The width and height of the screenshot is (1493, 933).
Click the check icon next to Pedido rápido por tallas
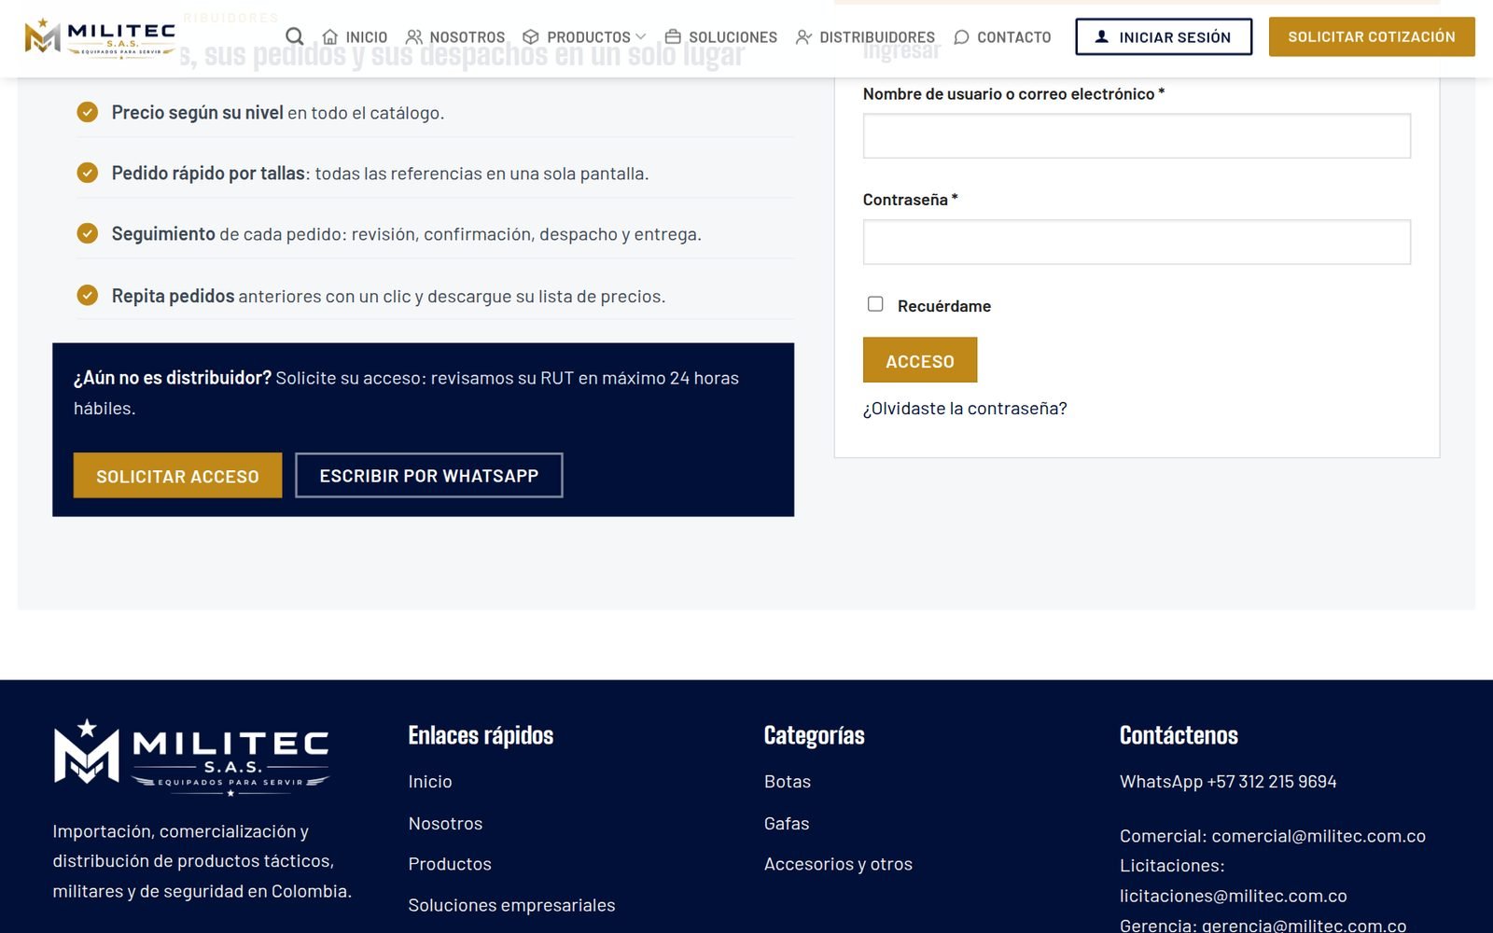[88, 173]
